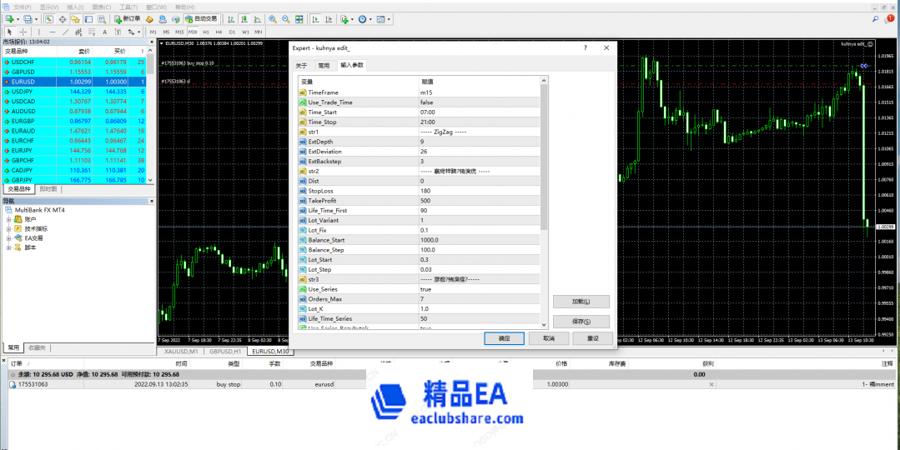Viewport: 900px width, 450px height.
Task: Switch to 收藏夹 tab in Navigator
Action: click(x=38, y=347)
